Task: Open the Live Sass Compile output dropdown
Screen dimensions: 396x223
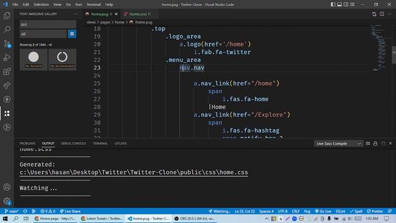Action: (338, 143)
